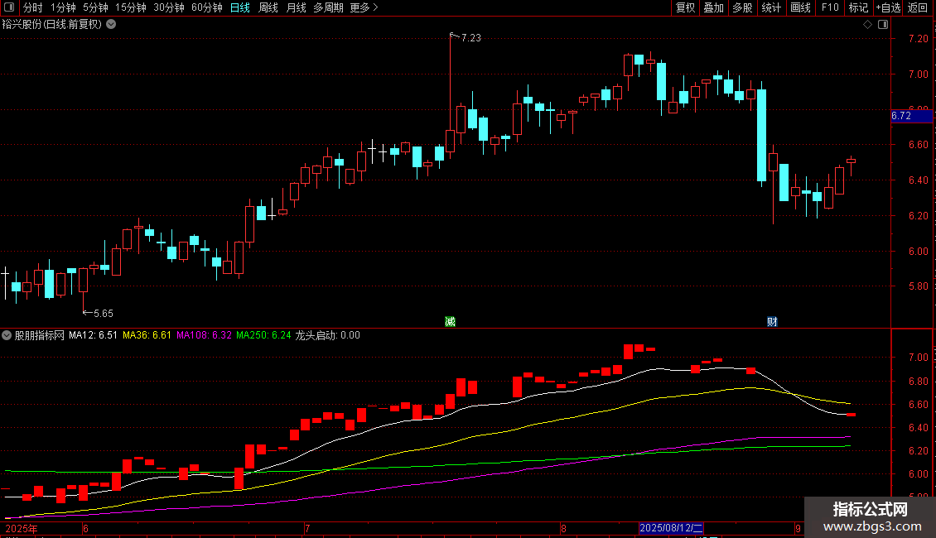Click the 叠加 overlay button

713,7
